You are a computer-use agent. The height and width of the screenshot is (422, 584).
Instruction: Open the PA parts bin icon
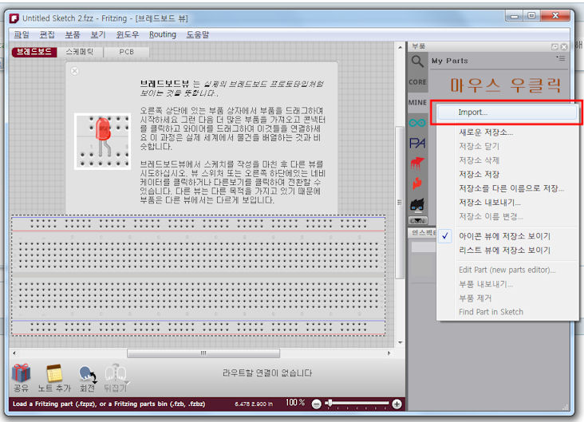coord(417,144)
